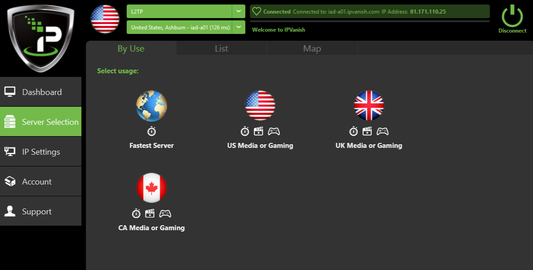Click the Disconnect label
The height and width of the screenshot is (270, 533).
tap(512, 31)
